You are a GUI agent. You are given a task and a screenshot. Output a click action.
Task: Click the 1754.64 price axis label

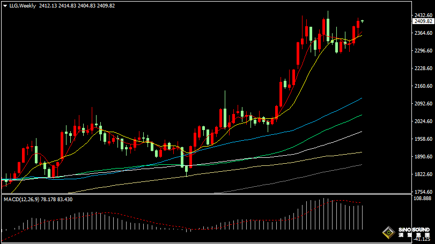pos(422,192)
